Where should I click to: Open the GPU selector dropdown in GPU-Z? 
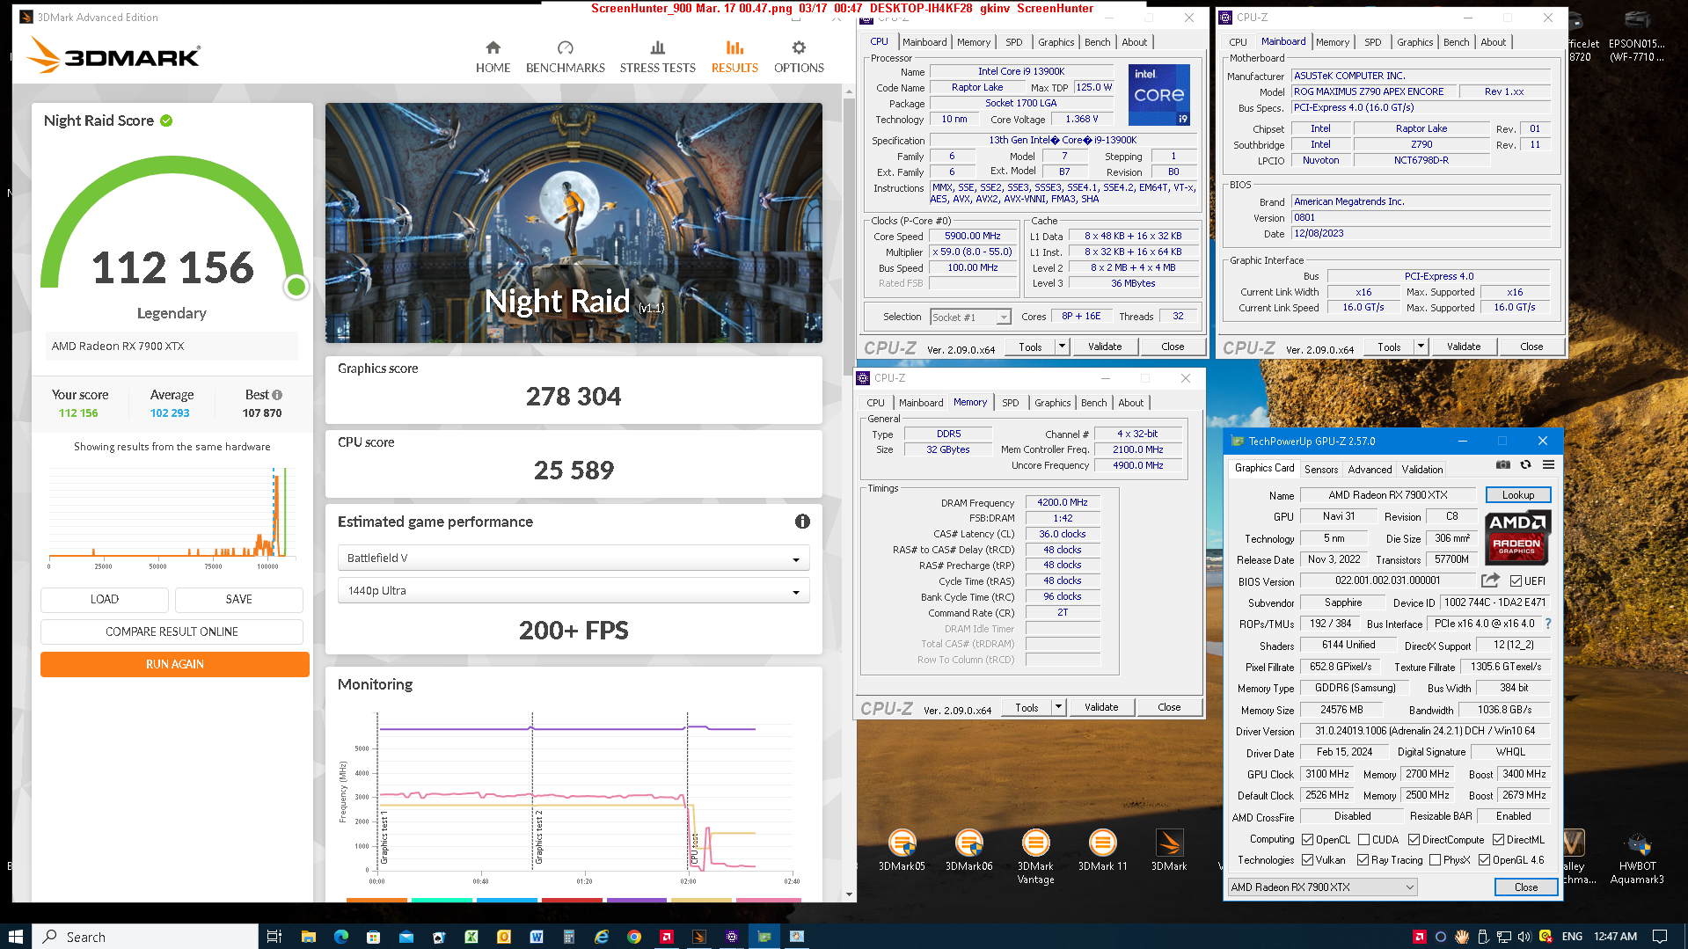[1322, 887]
